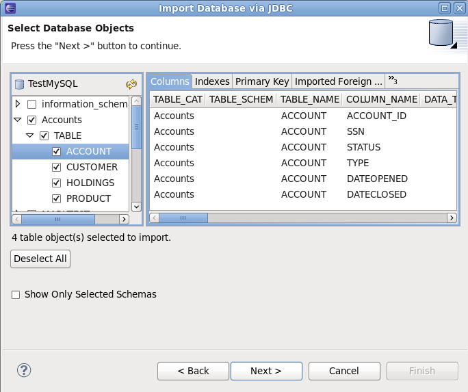Click left arrow of tree horizontal scrollbar
The width and height of the screenshot is (468, 392).
tap(17, 220)
